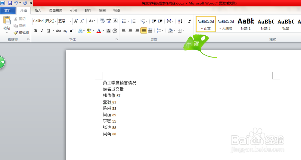This screenshot has width=301, height=160.
Task: Open the Font dialog launcher in 字体 group
Action: pyautogui.click(x=116, y=39)
